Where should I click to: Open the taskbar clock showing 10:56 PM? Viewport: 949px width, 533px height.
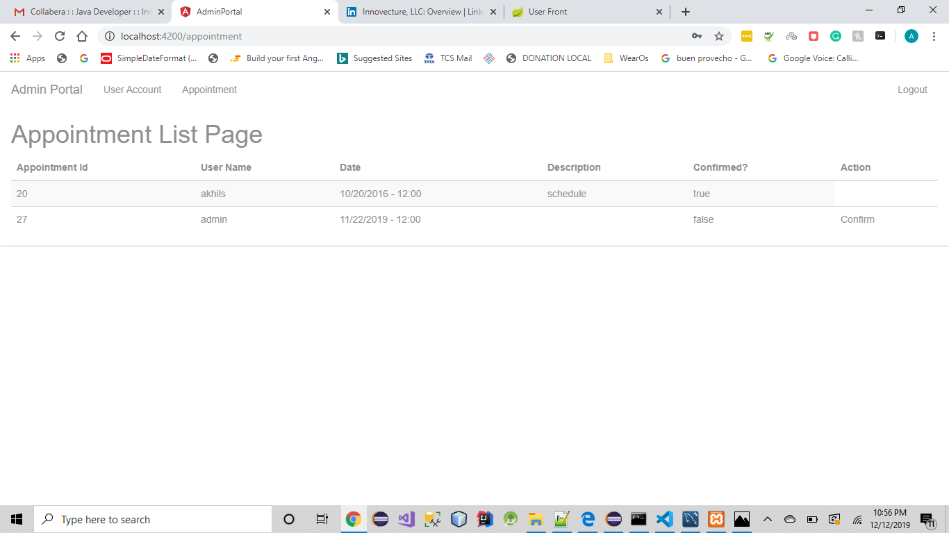pyautogui.click(x=891, y=519)
